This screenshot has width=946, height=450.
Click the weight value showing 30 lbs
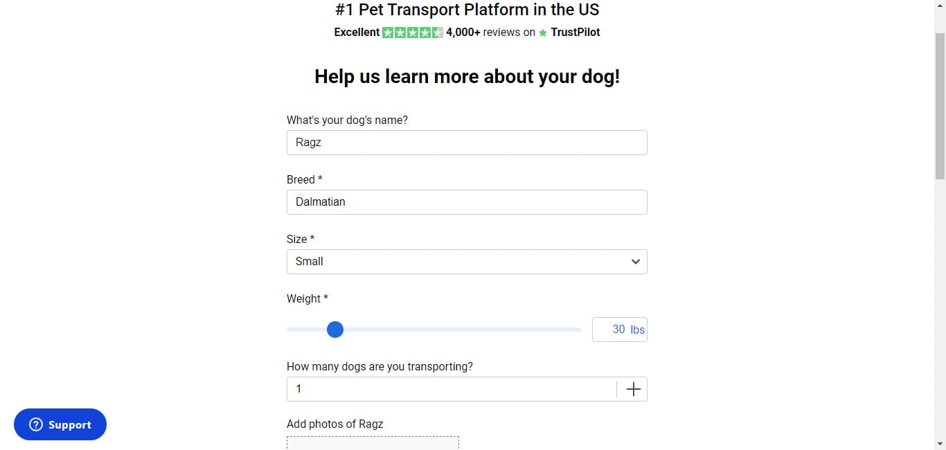point(618,330)
